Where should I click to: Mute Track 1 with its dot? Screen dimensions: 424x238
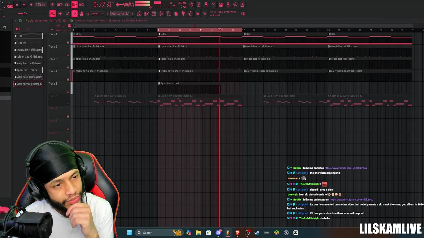pos(68,43)
